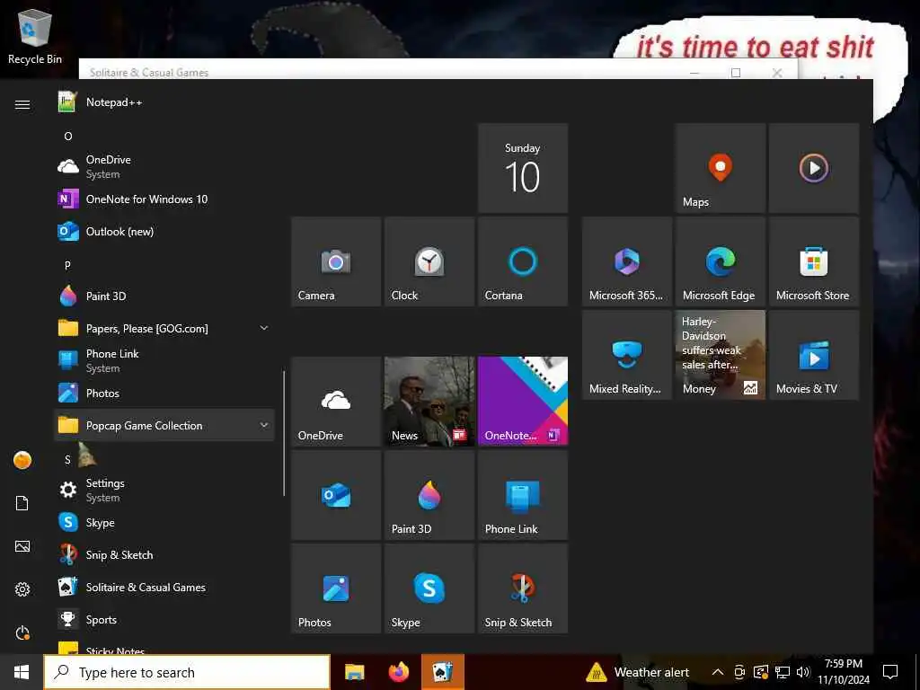Viewport: 920px width, 690px height.
Task: Open the Recycle Bin desktop icon
Action: [35, 36]
